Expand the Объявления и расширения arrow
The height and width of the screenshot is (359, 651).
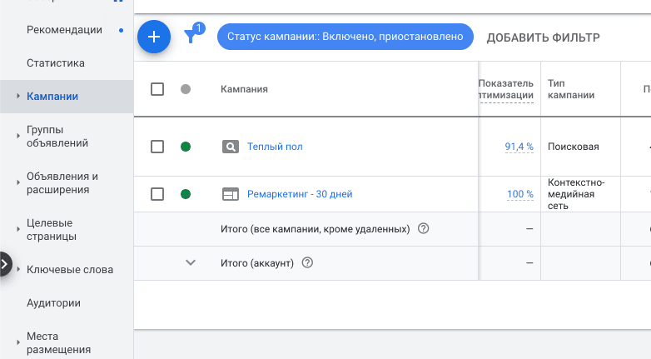tap(17, 182)
